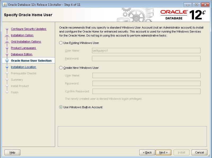Click the Confirm Password field

pyautogui.click(x=147, y=91)
